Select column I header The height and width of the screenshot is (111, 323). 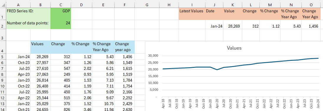pyautogui.click(x=192, y=5)
